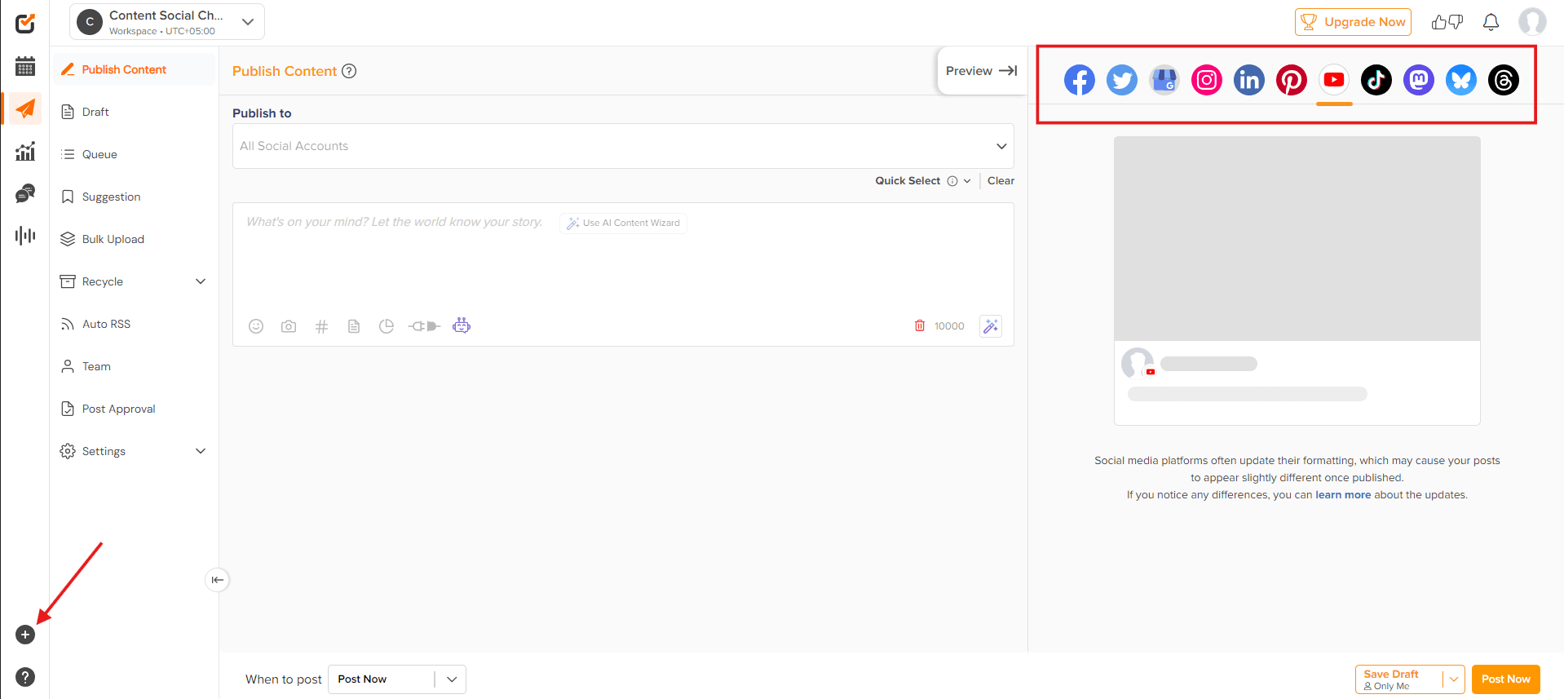Click the orange Post Now button
1564x699 pixels.
coord(1505,679)
